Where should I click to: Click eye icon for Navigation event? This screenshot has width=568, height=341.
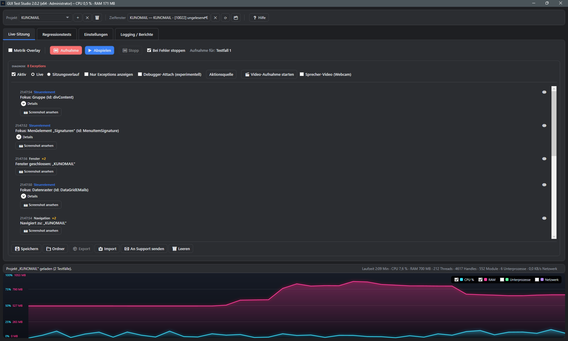click(x=544, y=218)
